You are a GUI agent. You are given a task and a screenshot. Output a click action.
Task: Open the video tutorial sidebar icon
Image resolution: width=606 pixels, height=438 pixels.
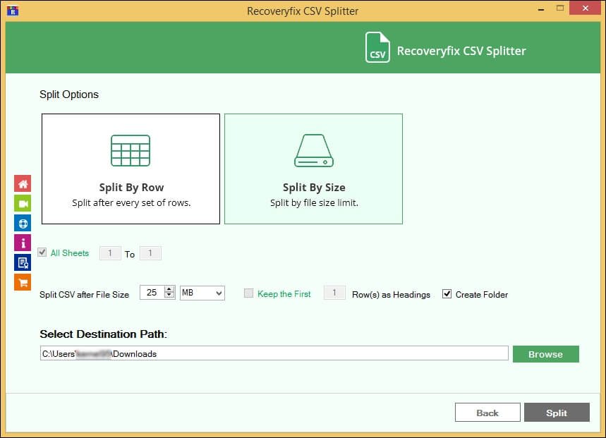coord(23,204)
